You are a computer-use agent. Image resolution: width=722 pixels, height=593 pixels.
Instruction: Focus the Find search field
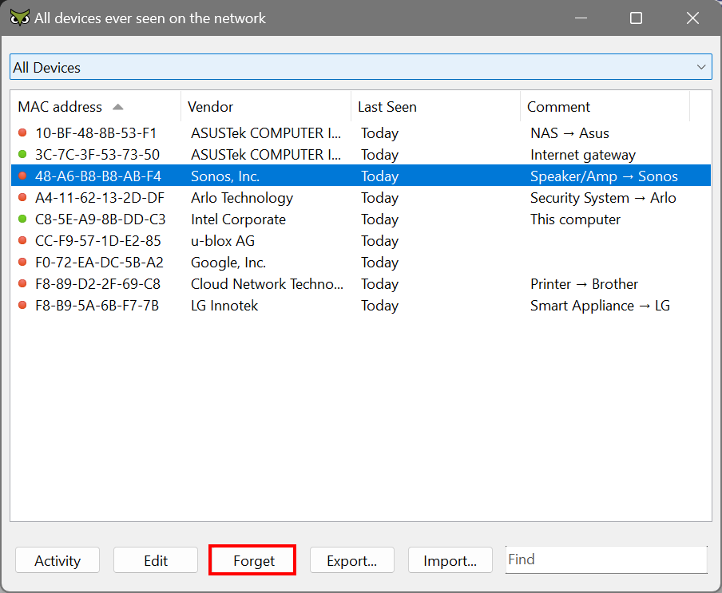coord(606,559)
